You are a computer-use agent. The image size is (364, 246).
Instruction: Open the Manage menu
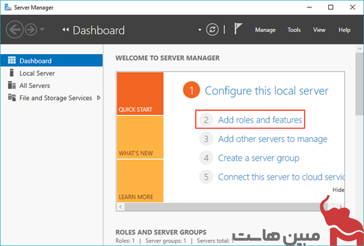265,30
